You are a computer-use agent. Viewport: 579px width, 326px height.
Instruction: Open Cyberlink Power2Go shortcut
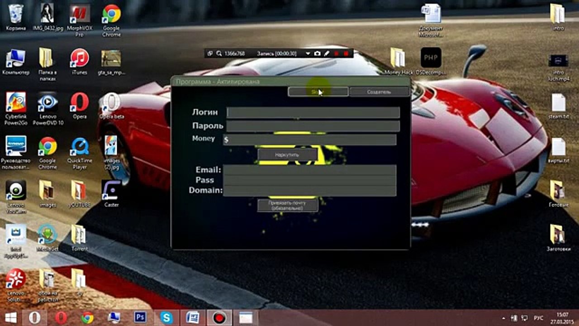[16, 109]
